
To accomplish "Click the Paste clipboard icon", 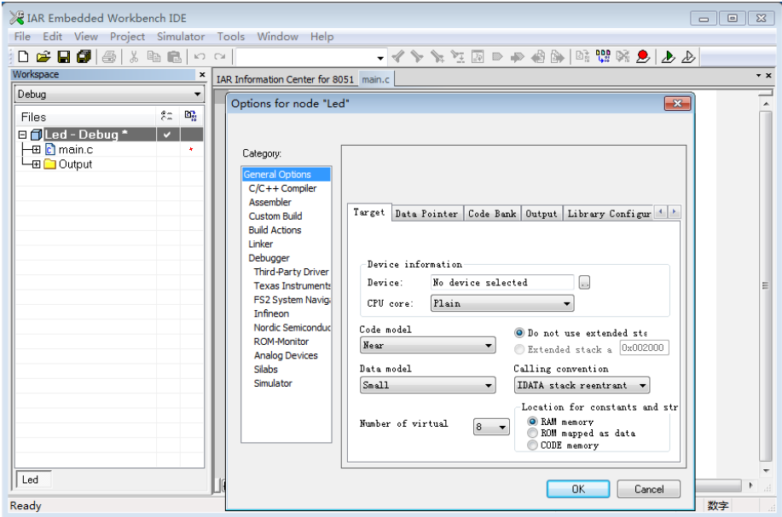I will tap(174, 57).
